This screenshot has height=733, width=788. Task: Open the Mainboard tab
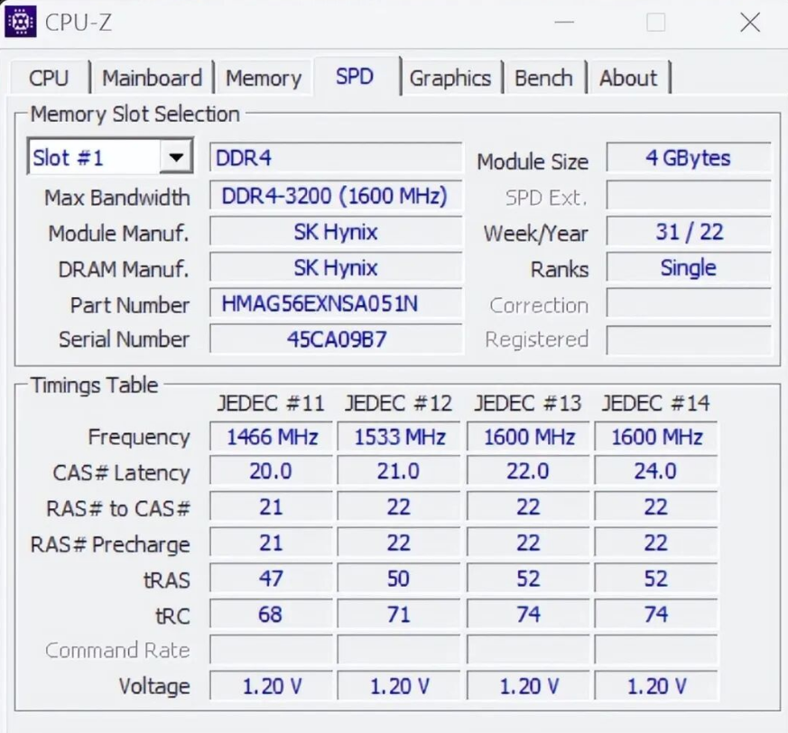click(x=152, y=79)
